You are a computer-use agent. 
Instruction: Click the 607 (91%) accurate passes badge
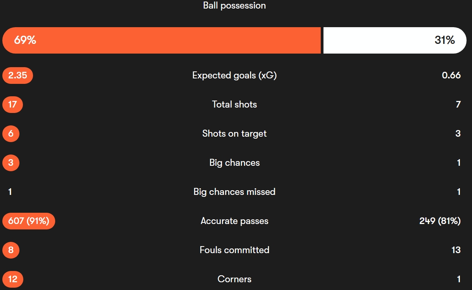[x=29, y=221]
